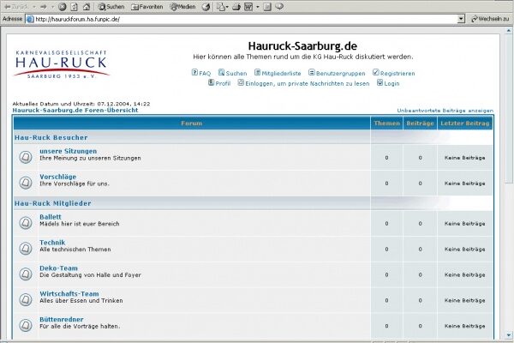This screenshot has width=514, height=343.
Task: Open the Technik forum
Action: (x=52, y=243)
